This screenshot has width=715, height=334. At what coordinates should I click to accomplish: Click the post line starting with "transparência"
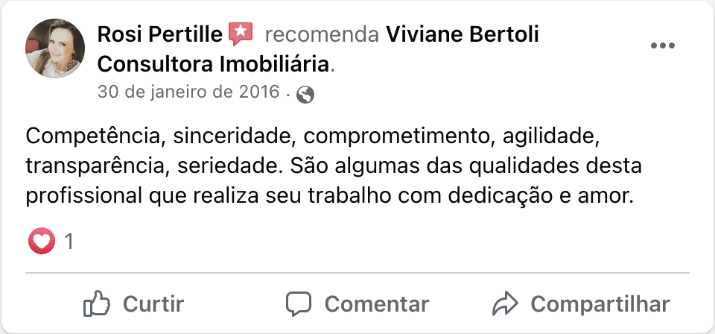[x=333, y=166]
